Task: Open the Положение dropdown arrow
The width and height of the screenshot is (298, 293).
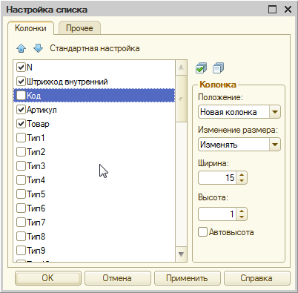Action: (x=275, y=112)
